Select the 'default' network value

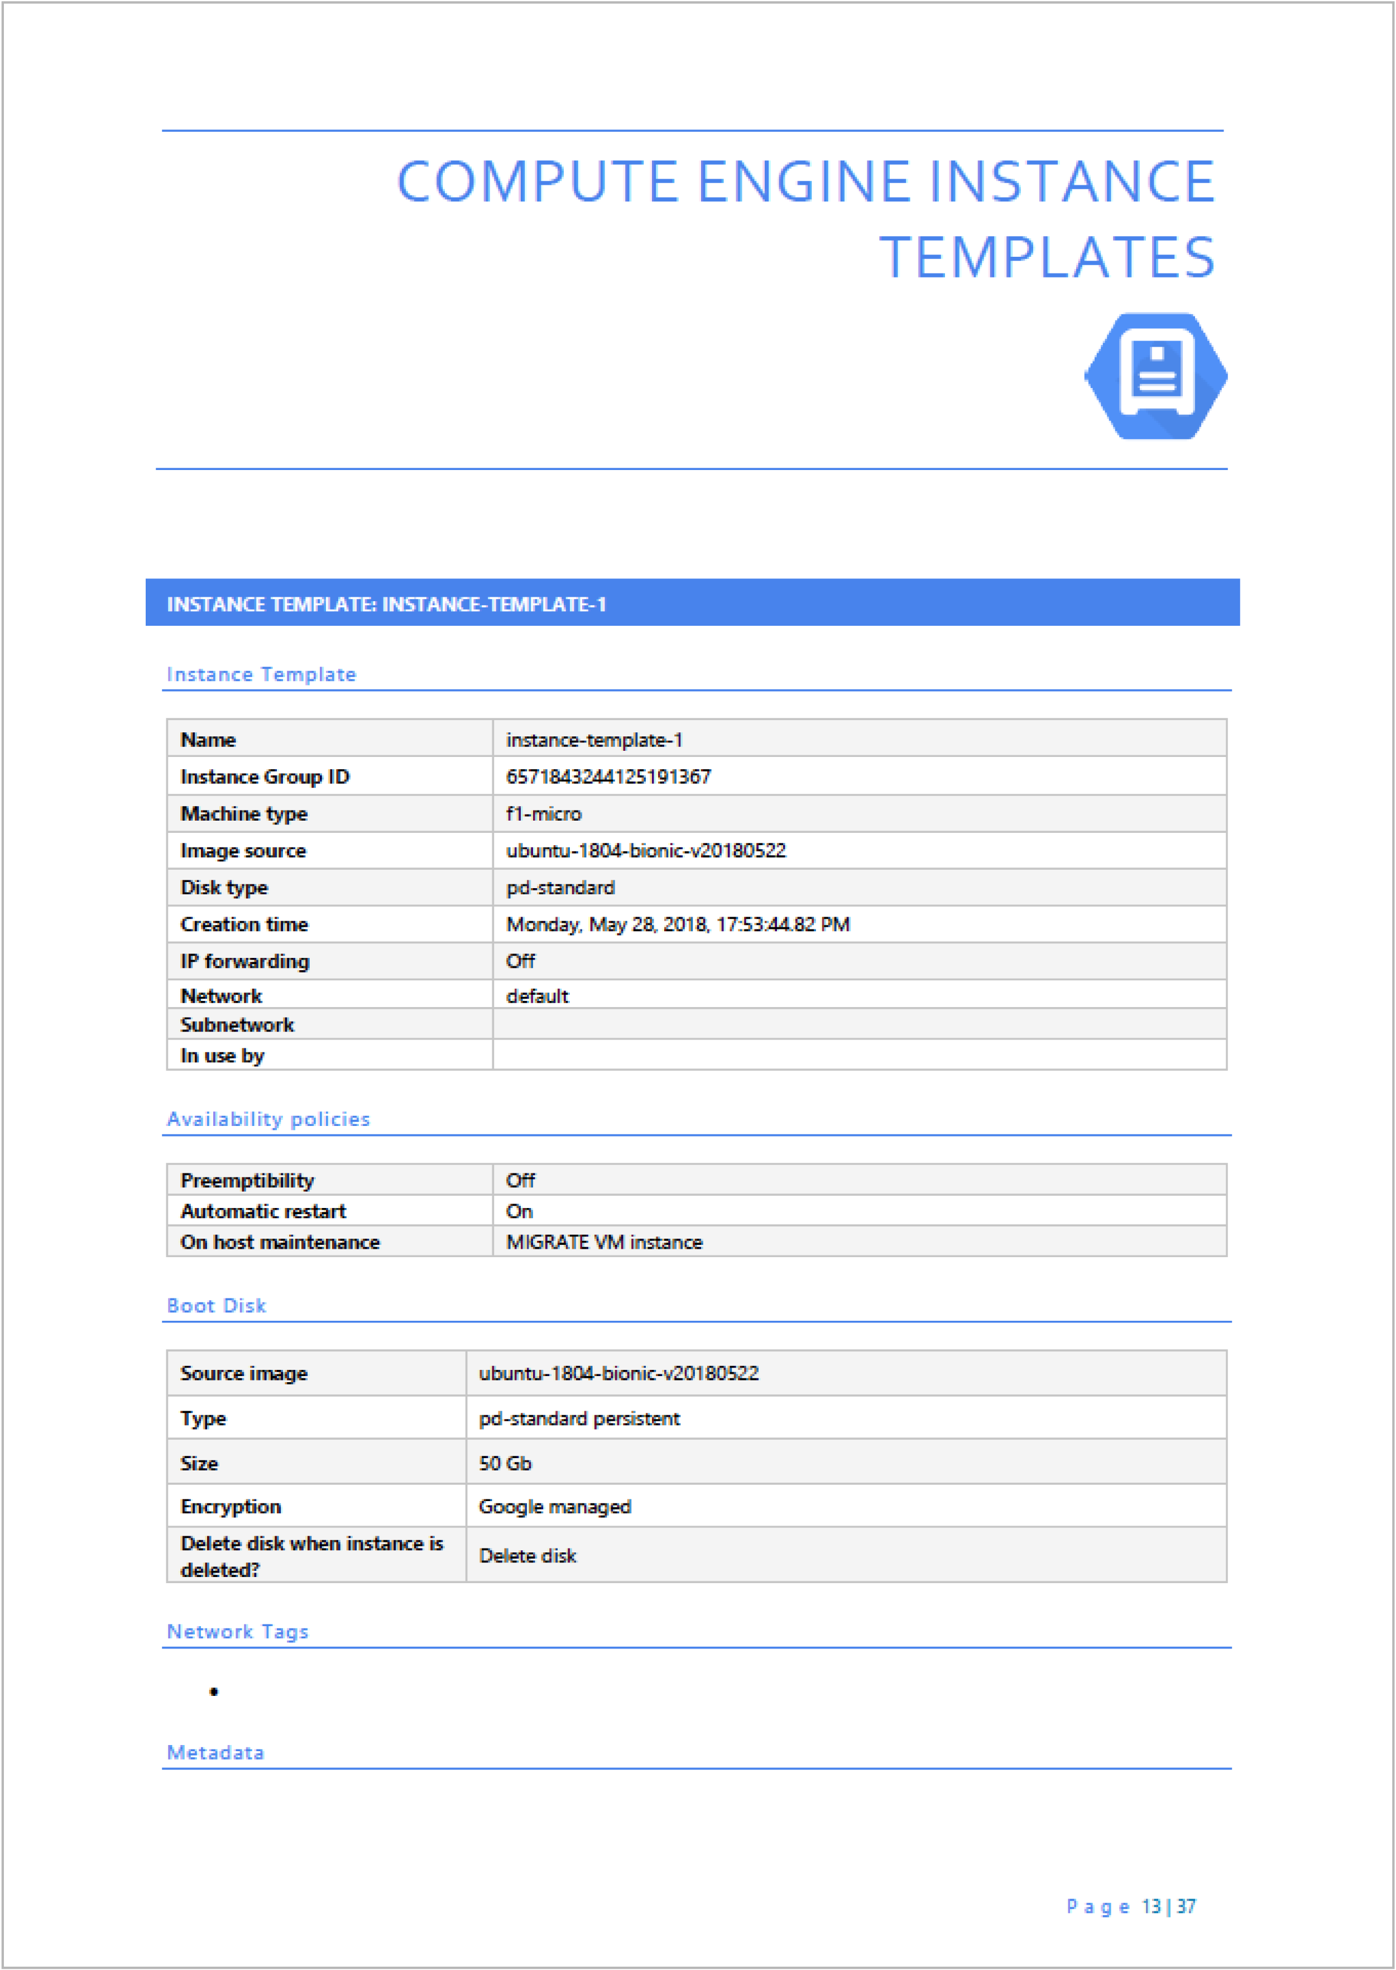point(538,996)
